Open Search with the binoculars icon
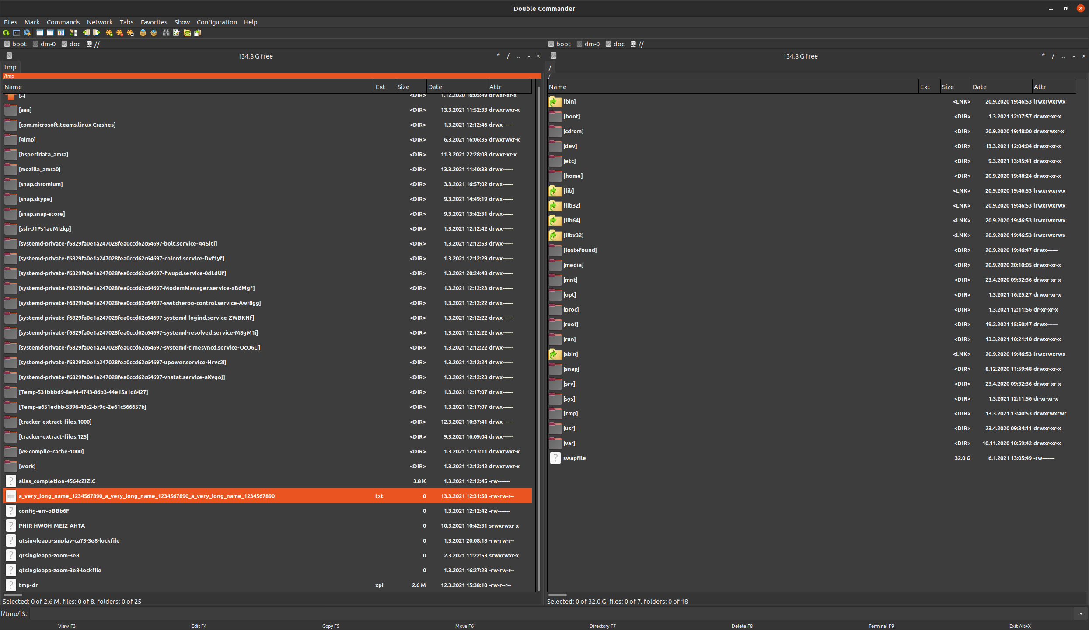 (166, 33)
